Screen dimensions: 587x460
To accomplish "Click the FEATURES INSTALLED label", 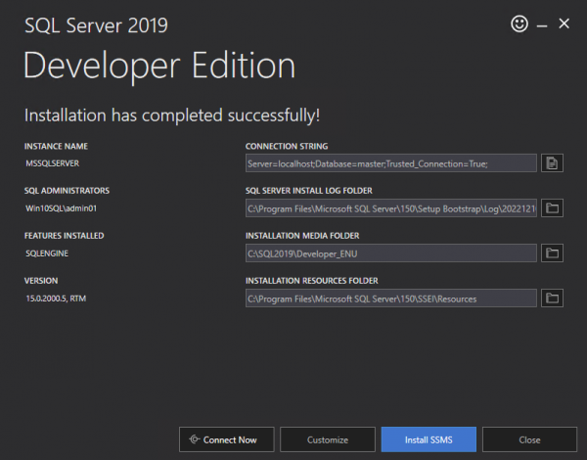I will (x=65, y=236).
